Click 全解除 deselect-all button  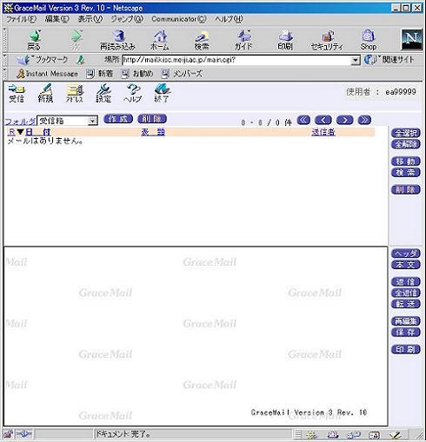coord(406,144)
